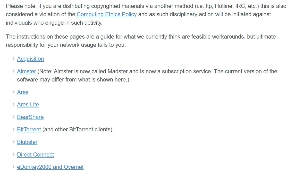This screenshot has height=173, width=295.
Task: Go to the Direct Connect page
Action: pos(35,154)
